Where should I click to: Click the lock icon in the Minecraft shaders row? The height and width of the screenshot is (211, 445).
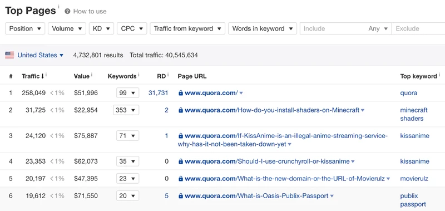tap(180, 110)
